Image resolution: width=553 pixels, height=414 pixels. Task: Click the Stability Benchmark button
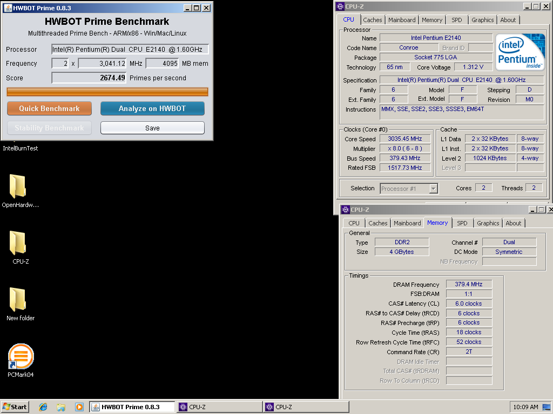coord(49,128)
